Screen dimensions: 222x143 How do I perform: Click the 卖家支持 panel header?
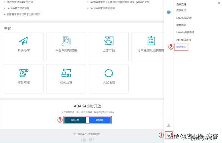181,5
